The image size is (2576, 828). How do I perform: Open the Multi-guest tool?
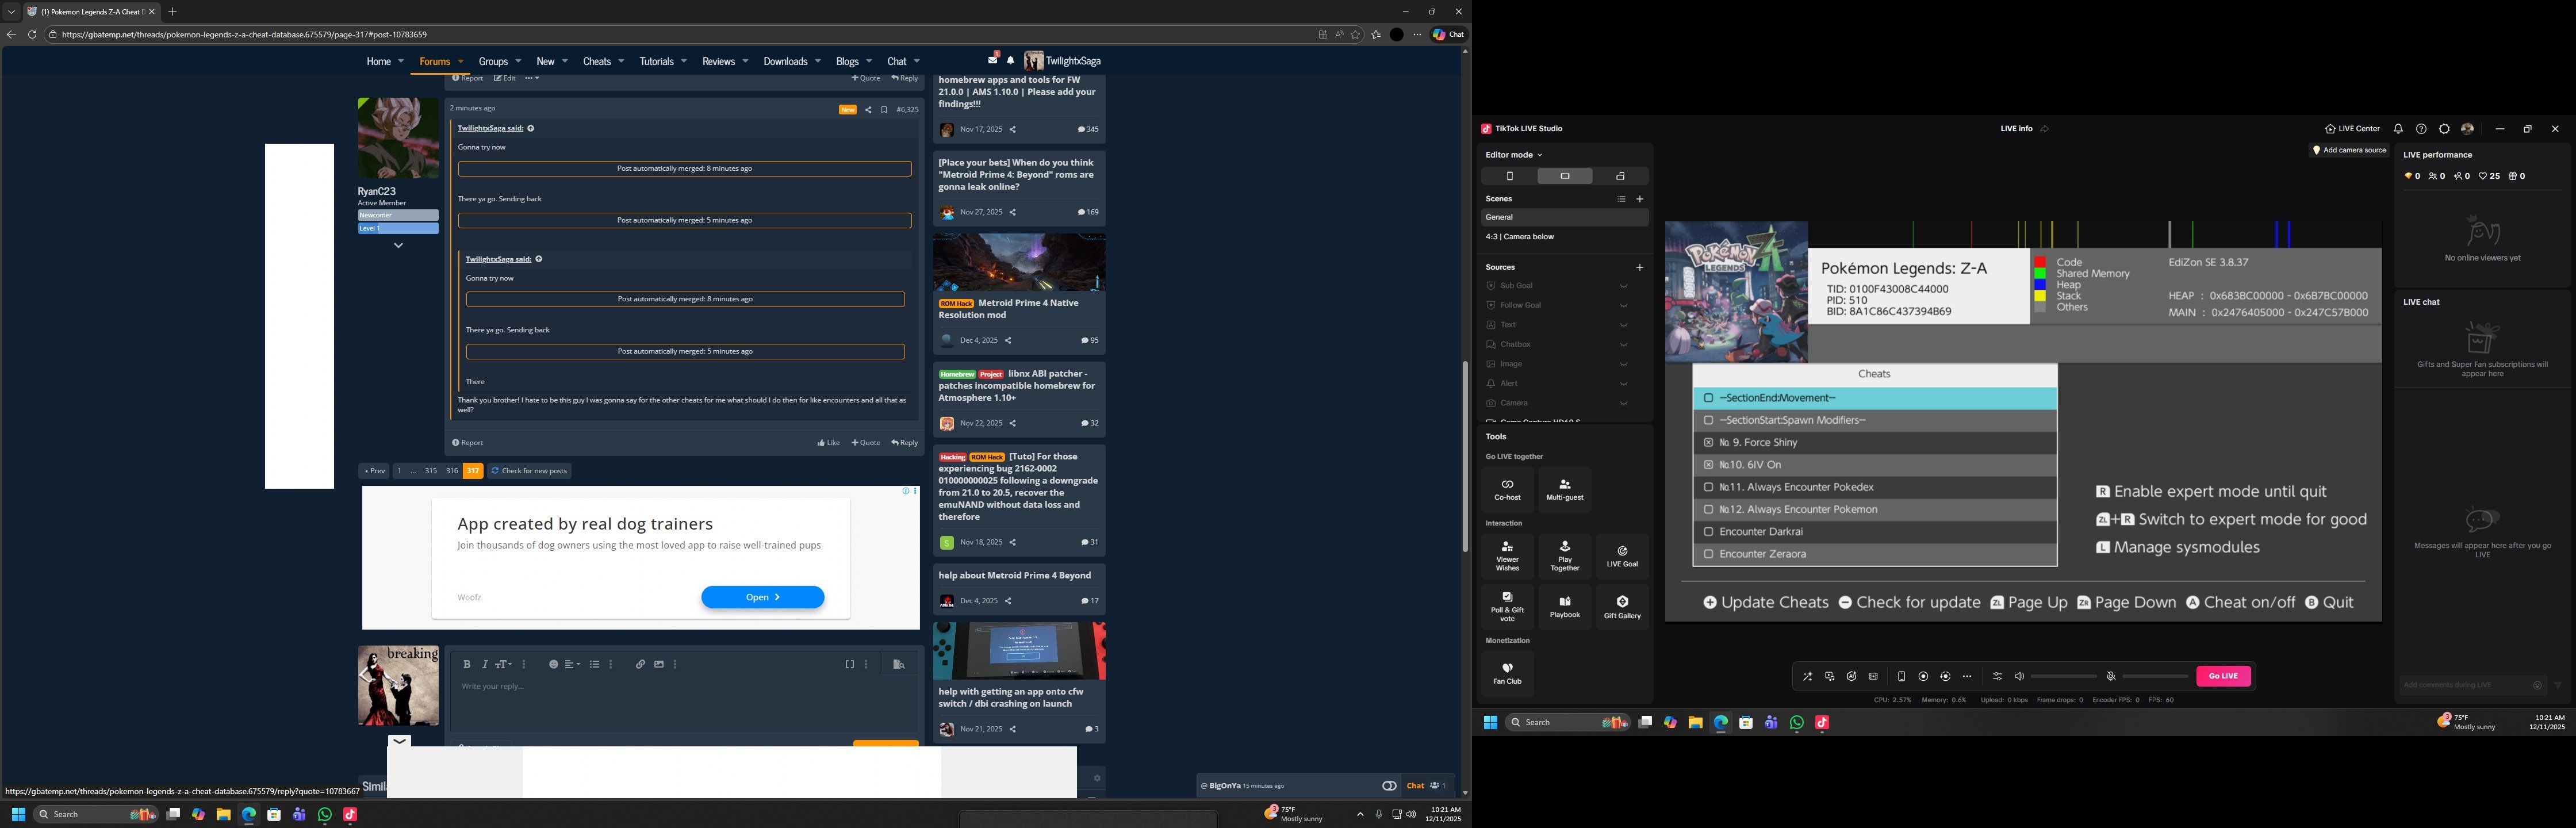[1565, 489]
